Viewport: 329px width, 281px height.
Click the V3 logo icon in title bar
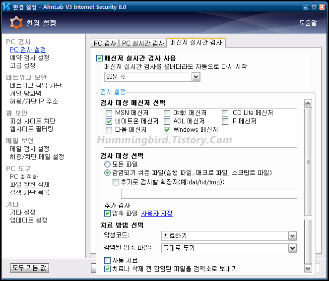click(x=6, y=7)
